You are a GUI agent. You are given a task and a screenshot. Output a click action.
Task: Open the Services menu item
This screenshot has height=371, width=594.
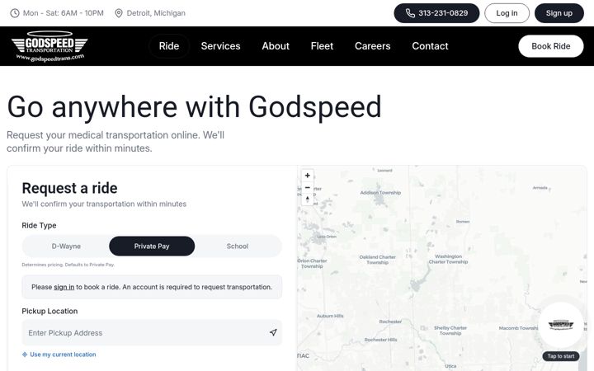click(220, 46)
